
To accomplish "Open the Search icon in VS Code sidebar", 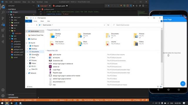I will (3, 12).
